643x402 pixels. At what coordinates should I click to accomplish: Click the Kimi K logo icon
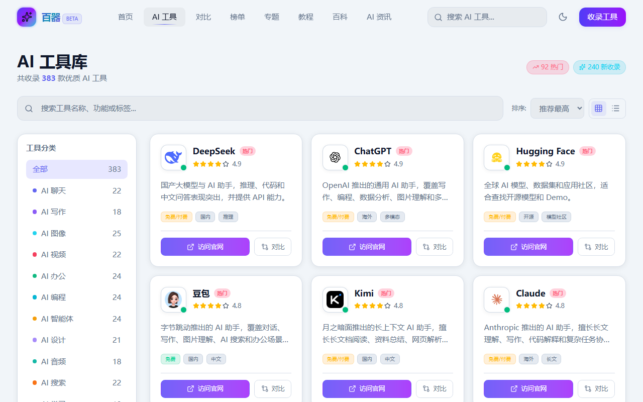pyautogui.click(x=335, y=299)
